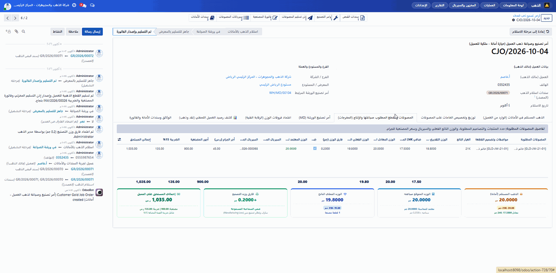
Task: Click the فارق وزن التصنيع summary card
Action: point(245,203)
